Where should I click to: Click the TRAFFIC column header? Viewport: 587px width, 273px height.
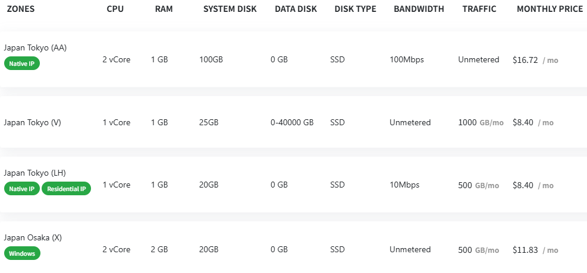479,9
